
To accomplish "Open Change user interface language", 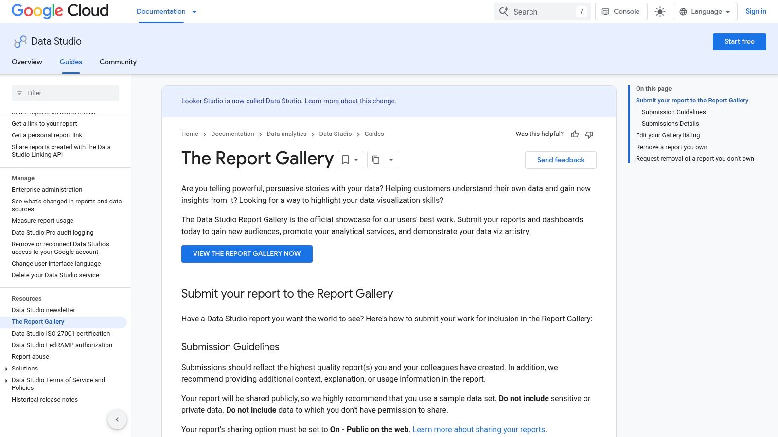I will (x=56, y=264).
